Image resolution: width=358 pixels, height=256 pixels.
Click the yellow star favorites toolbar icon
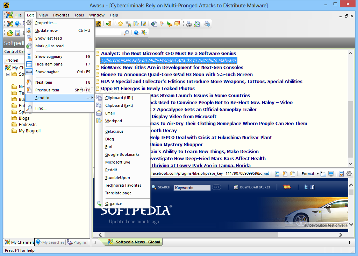[121, 24]
